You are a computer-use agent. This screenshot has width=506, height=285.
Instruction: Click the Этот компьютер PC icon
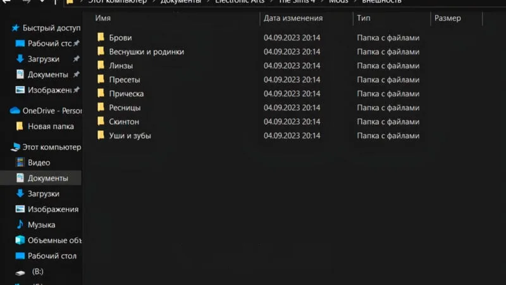click(15, 147)
